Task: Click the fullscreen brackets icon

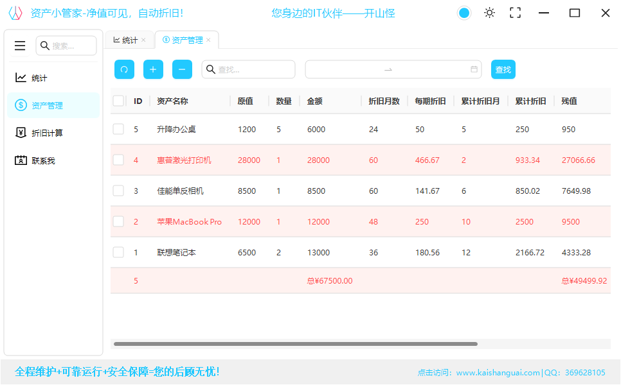Action: pyautogui.click(x=516, y=13)
